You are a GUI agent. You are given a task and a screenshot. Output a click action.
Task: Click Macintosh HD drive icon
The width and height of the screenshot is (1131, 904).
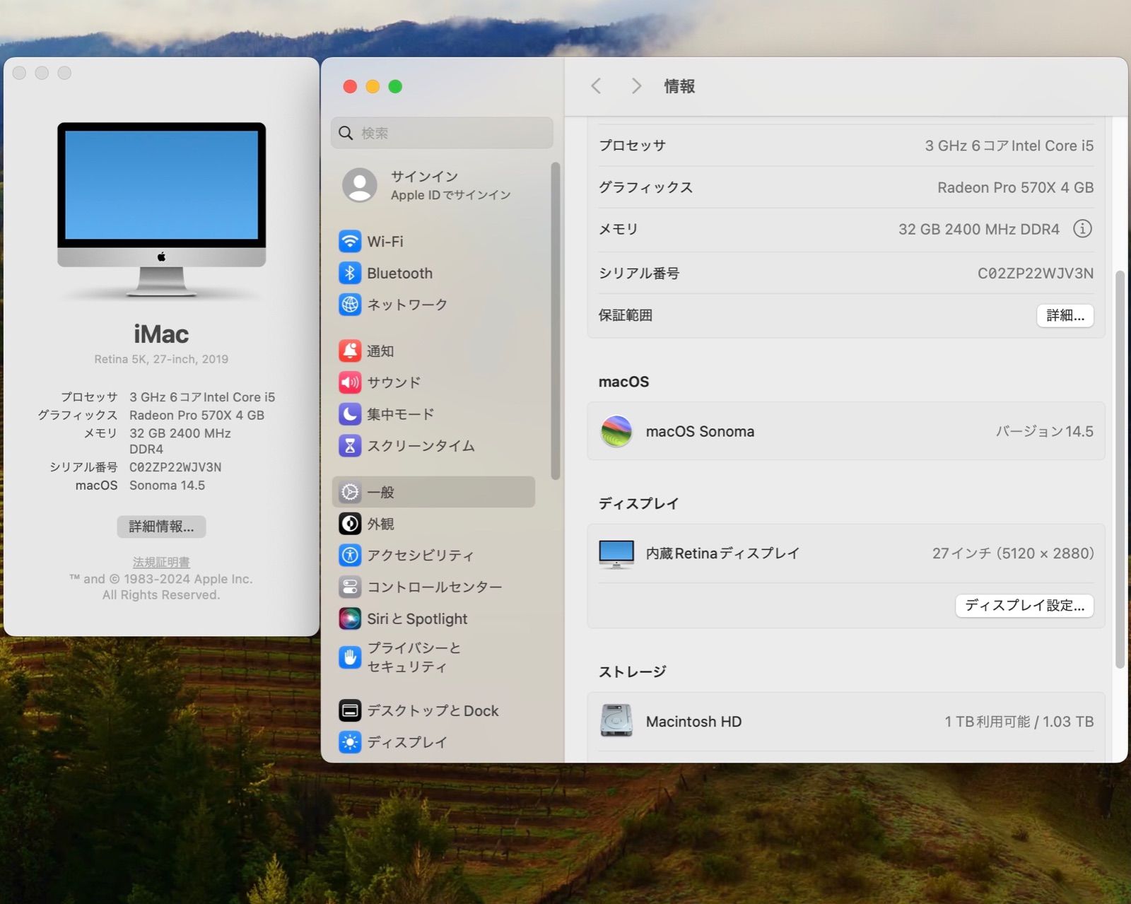tap(616, 721)
